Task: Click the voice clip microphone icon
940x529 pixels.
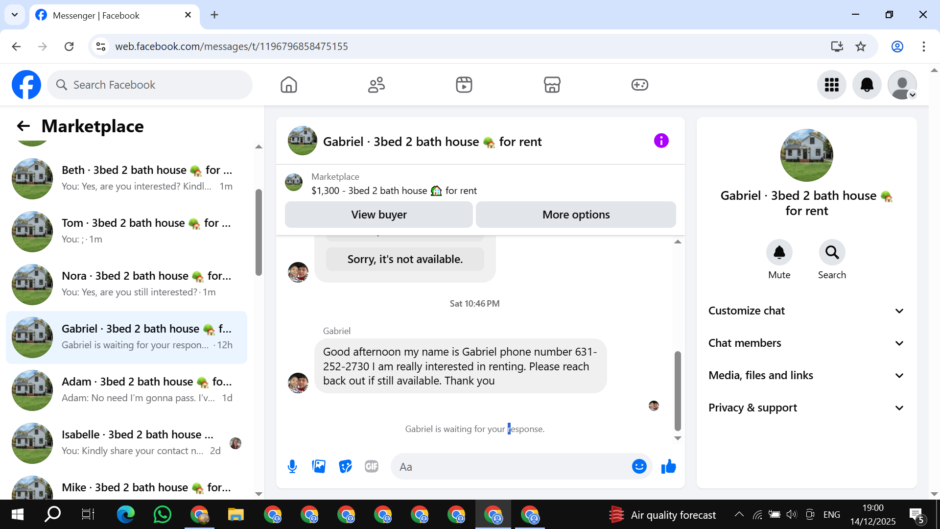Action: click(x=292, y=466)
